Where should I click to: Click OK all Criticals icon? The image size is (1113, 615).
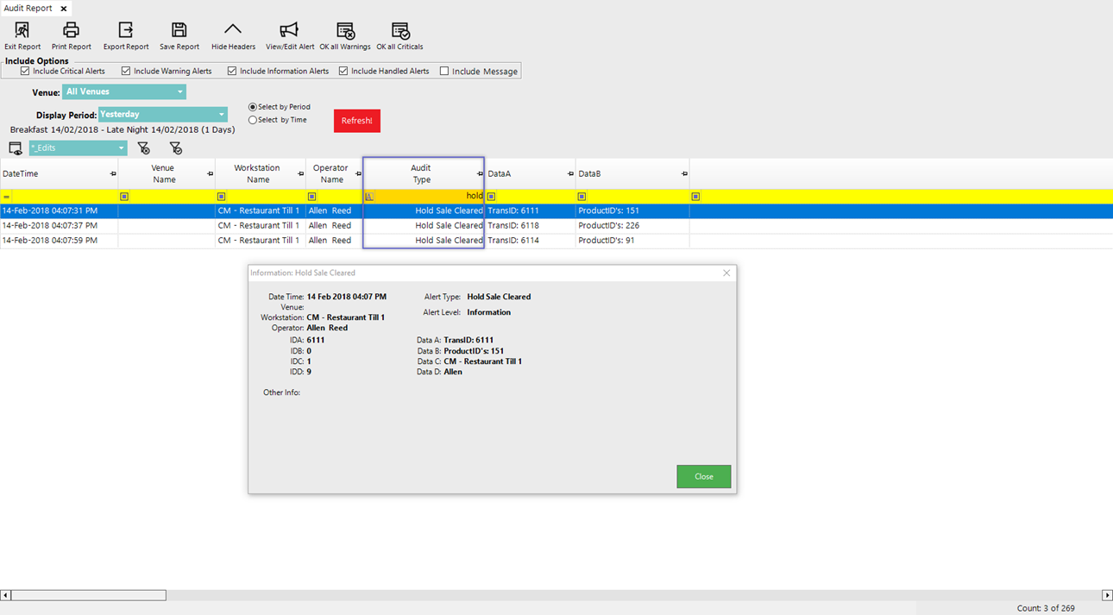point(399,31)
